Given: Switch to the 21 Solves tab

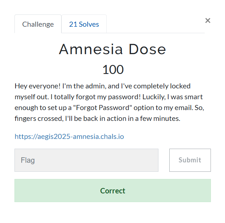Looking at the screenshot, I should 84,25.
